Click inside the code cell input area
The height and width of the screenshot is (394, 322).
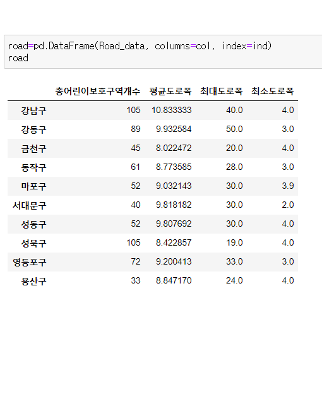click(163, 52)
